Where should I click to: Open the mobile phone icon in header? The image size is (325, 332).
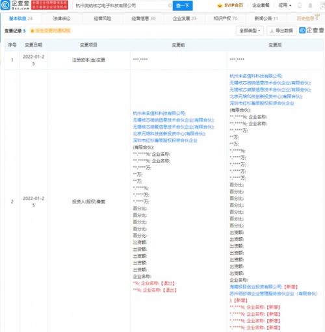pyautogui.click(x=300, y=5)
